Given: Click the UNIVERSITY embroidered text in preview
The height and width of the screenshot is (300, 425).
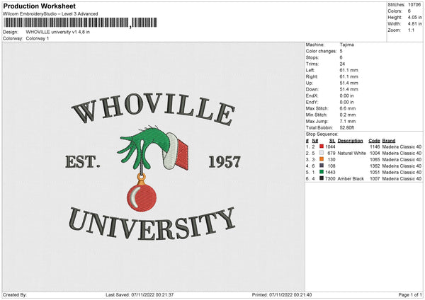Looking at the screenshot, I should [152, 224].
